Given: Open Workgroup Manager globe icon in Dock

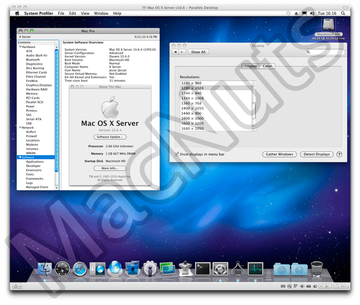Looking at the screenshot, I should (x=115, y=268).
